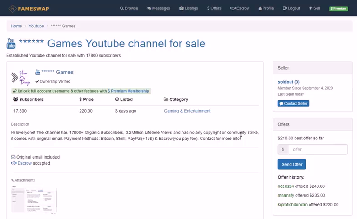Open neeks24 user in offer history

click(x=285, y=186)
